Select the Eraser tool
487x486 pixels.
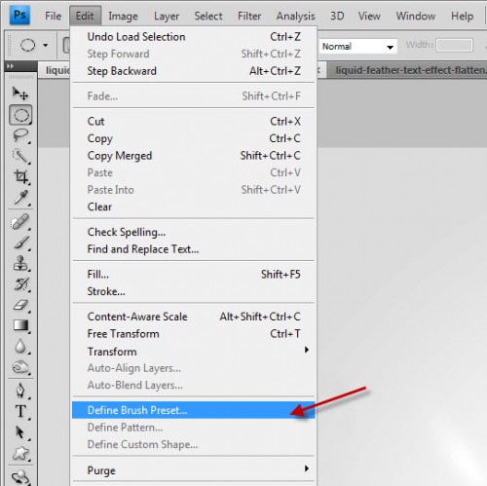pyautogui.click(x=20, y=305)
